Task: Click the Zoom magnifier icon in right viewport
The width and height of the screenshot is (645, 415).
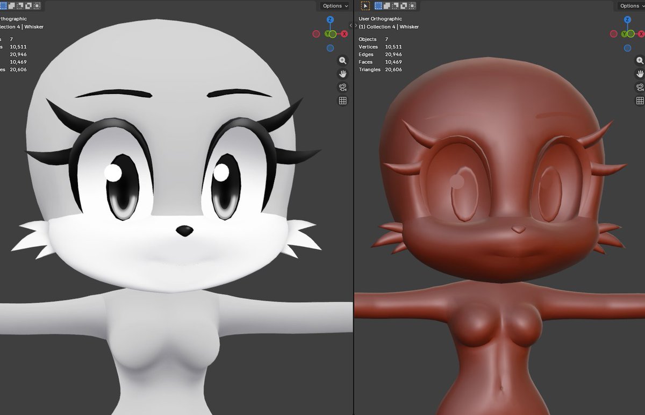Action: pos(640,61)
